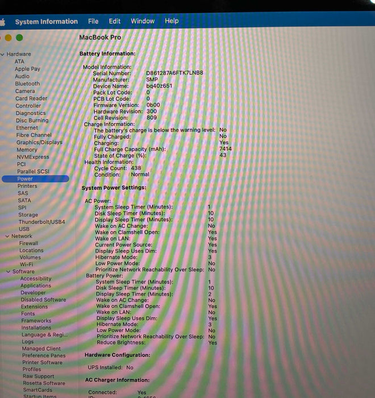The width and height of the screenshot is (375, 398).
Task: Select Thunderbolt/USB4 in the sidebar
Action: pyautogui.click(x=42, y=222)
